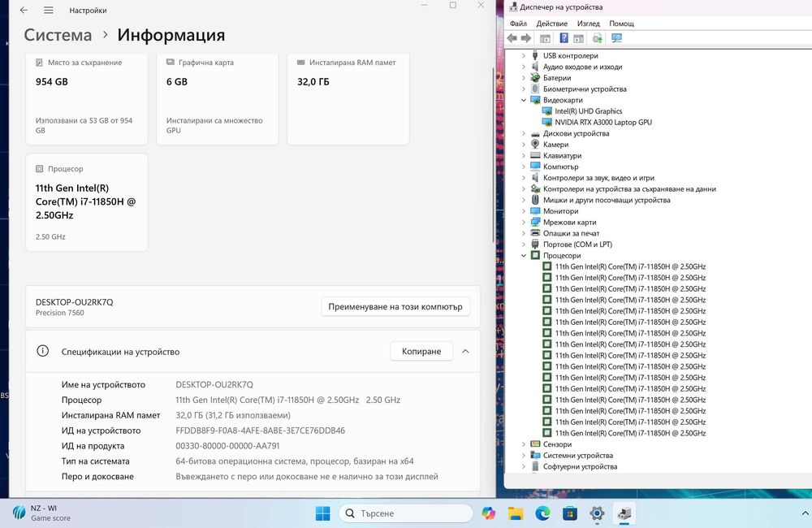The height and width of the screenshot is (528, 812).
Task: Click the 32,0 ГБ (31,2 ГБ използваеми) value
Action: [233, 415]
